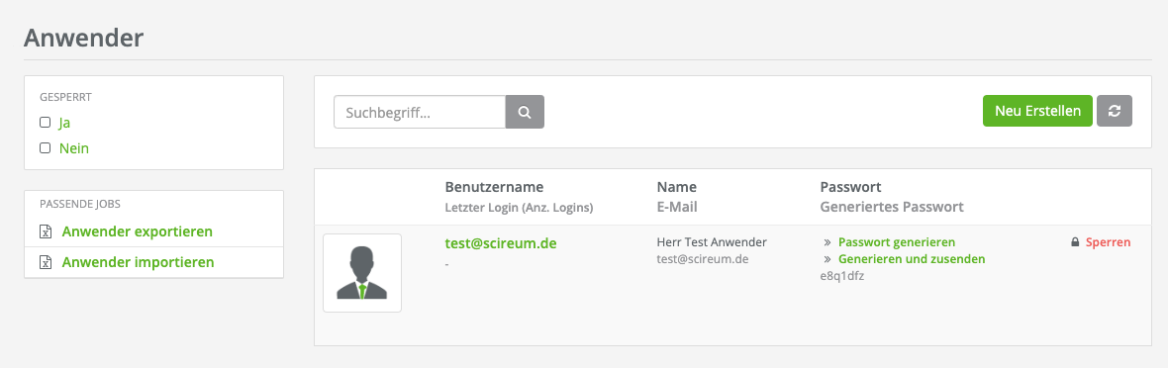This screenshot has width=1168, height=368.
Task: Open the Anwender importieren job
Action: (138, 262)
